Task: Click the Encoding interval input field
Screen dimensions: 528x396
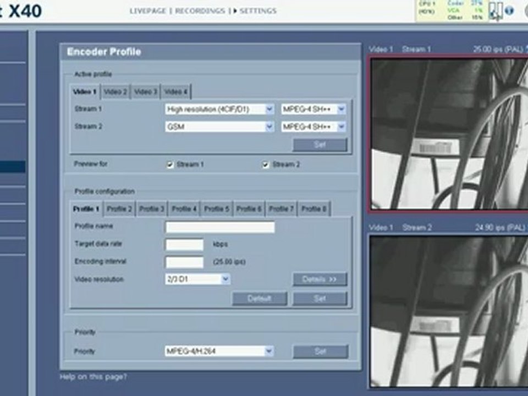Action: pos(185,262)
